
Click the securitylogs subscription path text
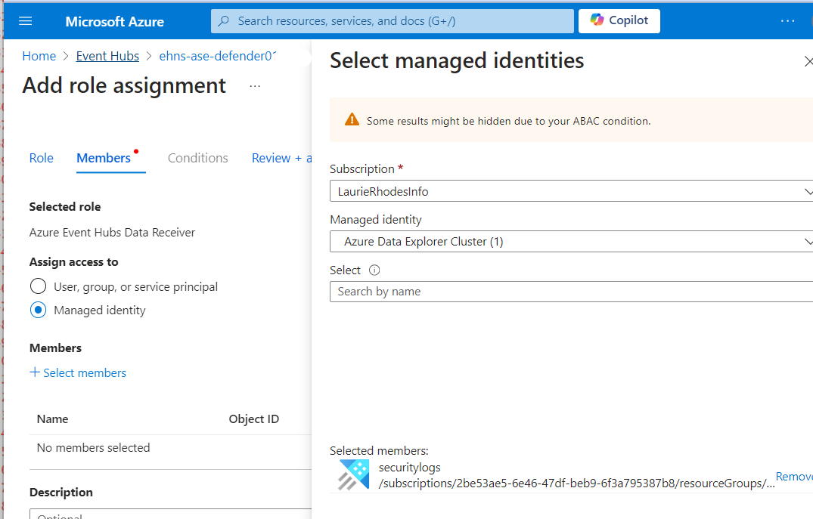point(576,483)
